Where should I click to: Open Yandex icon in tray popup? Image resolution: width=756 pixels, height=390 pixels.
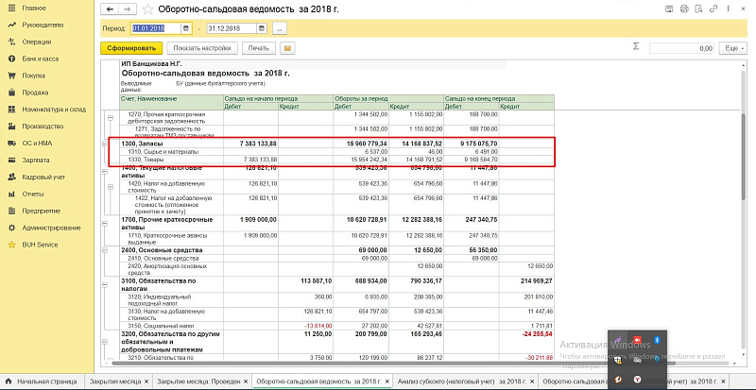638,378
